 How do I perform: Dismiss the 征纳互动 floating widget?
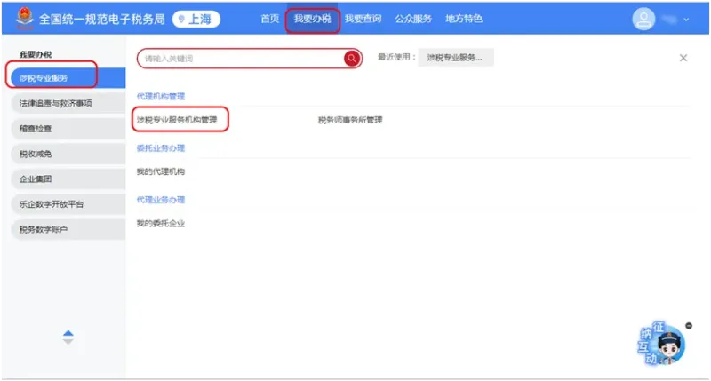tap(689, 326)
